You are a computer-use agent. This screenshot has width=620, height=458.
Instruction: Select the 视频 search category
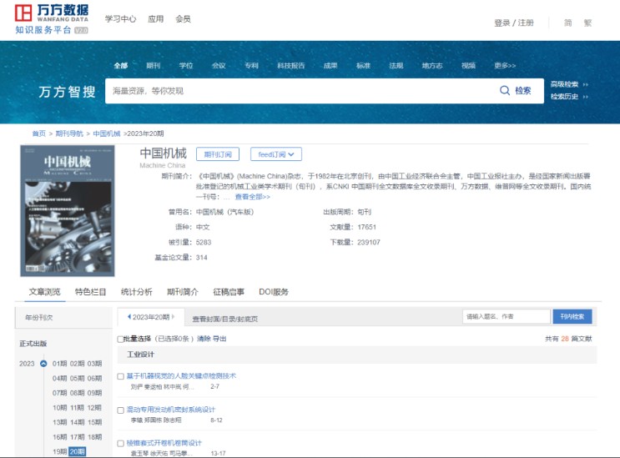pyautogui.click(x=469, y=66)
